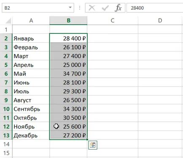The image size is (183, 158).
Task: Click the cell containing Февраль
Action: click(31, 47)
